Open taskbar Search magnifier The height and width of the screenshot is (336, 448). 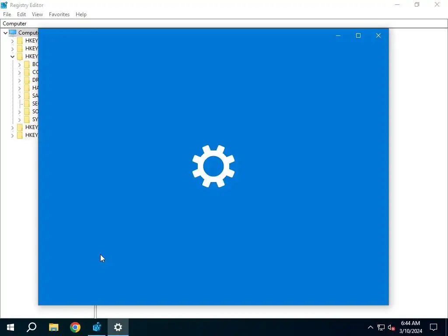(x=31, y=327)
